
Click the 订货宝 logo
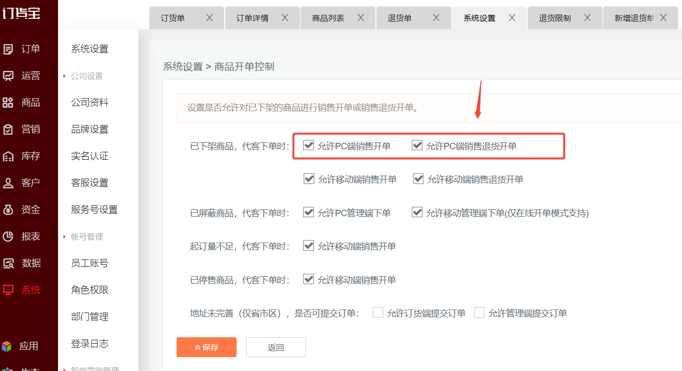pos(21,12)
